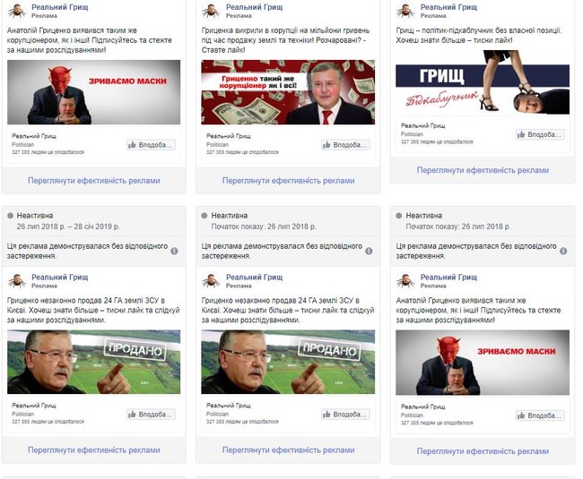
Task: Click the info icon on the 28 січ 2019 ad
Action: click(174, 252)
